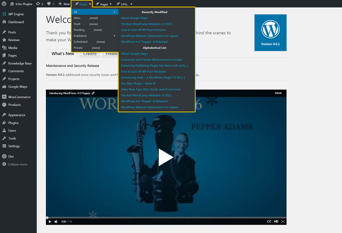This screenshot has width=342, height=233.
Task: Toggle HD quality on the video
Action: 276,221
